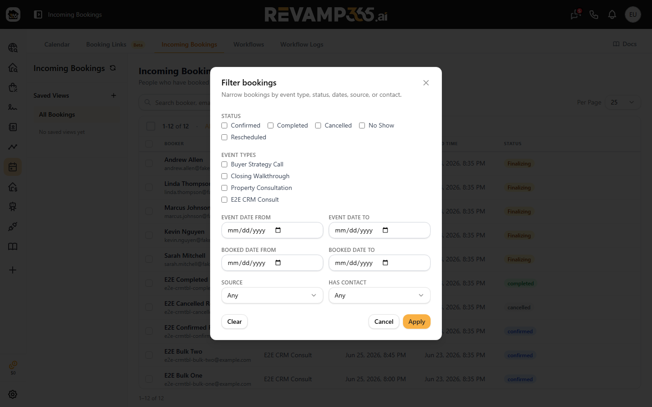The width and height of the screenshot is (652, 407).
Task: Open the shopping bag sidebar icon
Action: (13, 87)
